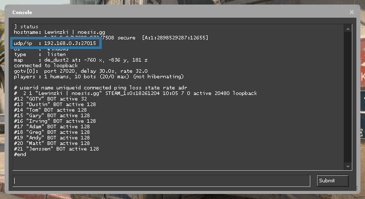365x199 pixels.
Task: Click the secure server ID version line
Action: click(111, 37)
